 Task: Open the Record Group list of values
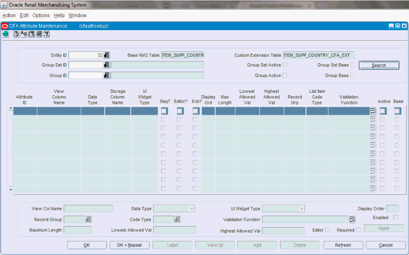click(89, 219)
